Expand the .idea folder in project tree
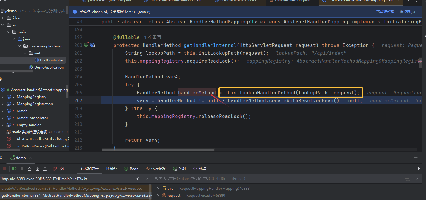 point(3,18)
